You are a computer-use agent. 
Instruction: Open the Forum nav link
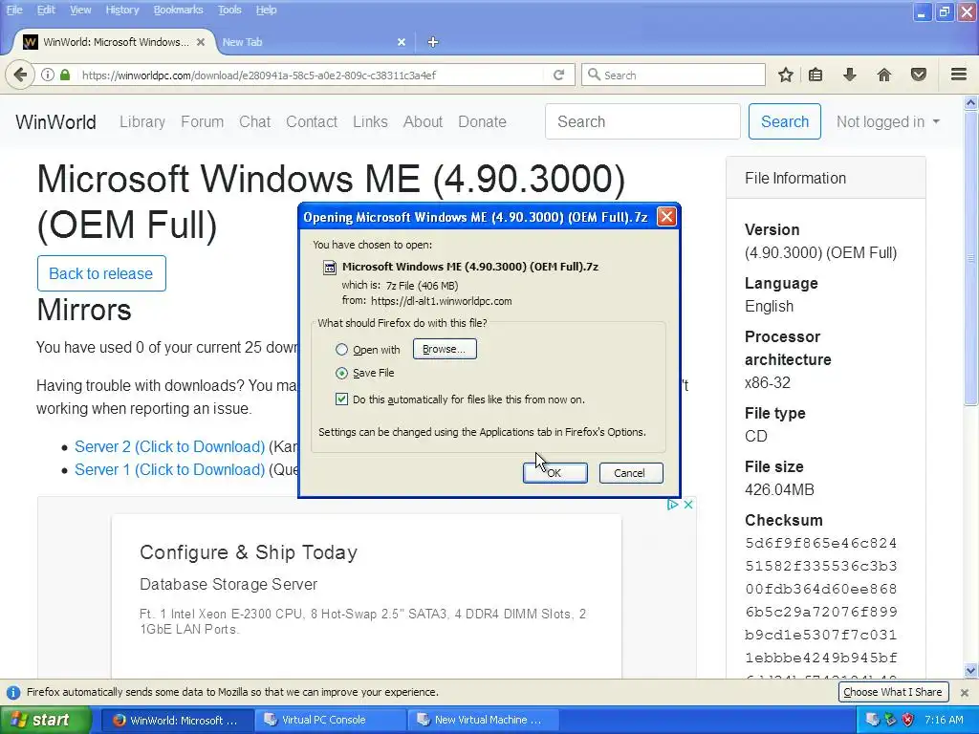coord(203,121)
